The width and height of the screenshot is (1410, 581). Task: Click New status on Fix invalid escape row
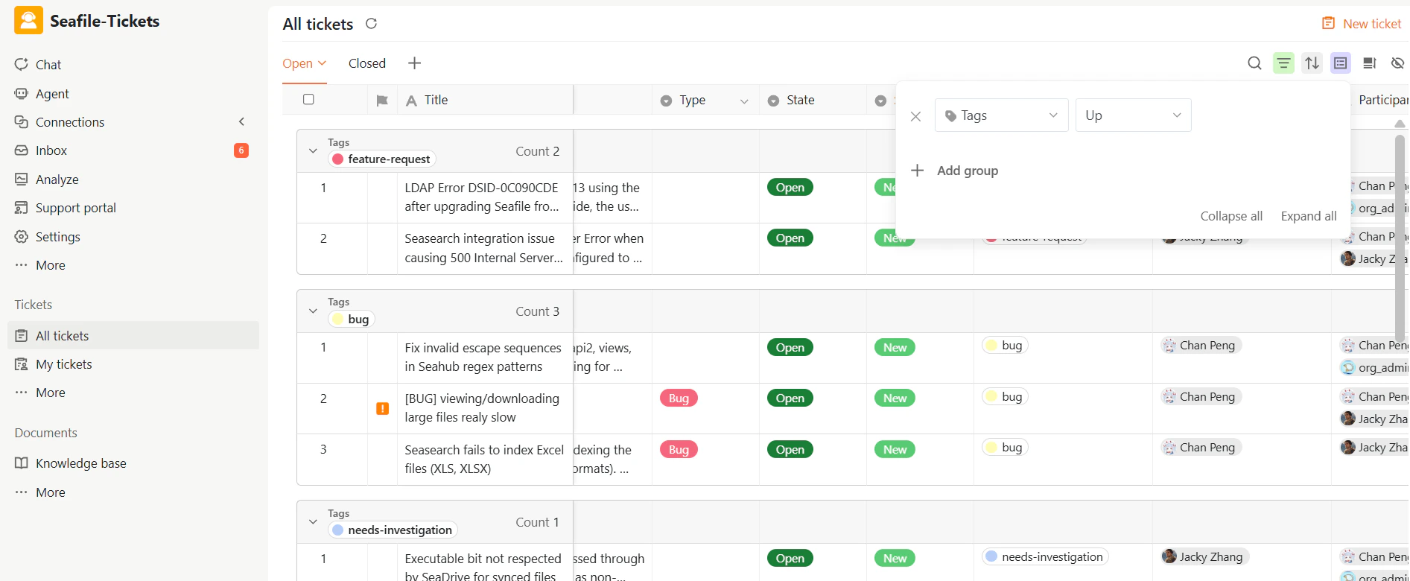coord(895,348)
